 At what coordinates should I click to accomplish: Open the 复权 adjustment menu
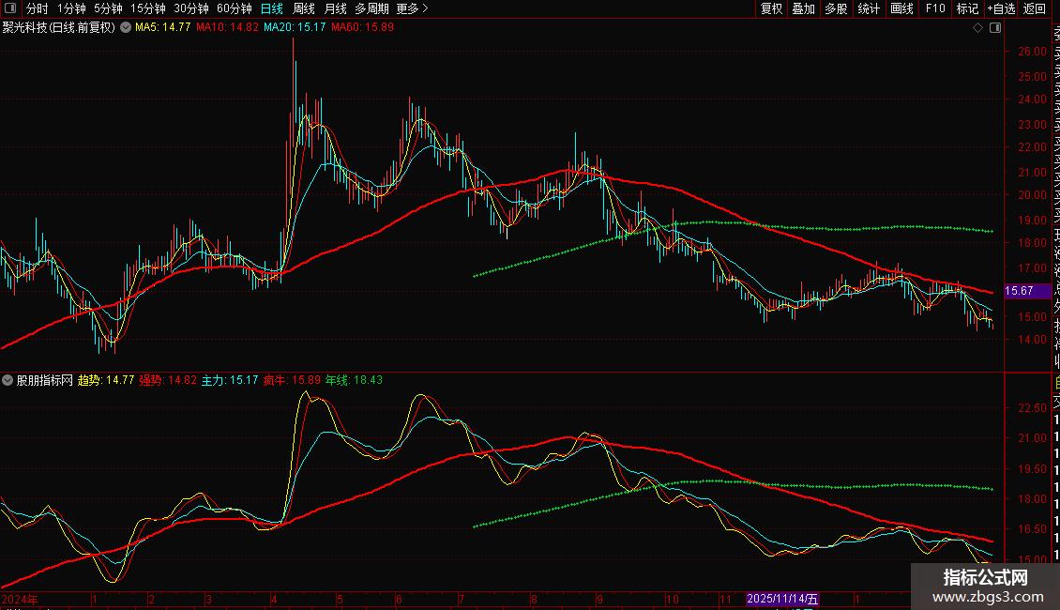point(771,8)
